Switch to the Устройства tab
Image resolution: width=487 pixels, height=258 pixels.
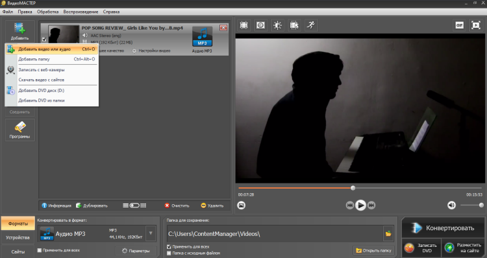(18, 237)
